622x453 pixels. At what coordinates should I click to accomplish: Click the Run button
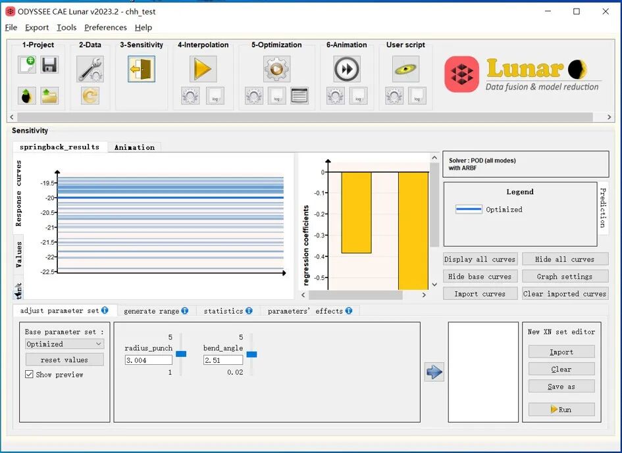tap(561, 410)
